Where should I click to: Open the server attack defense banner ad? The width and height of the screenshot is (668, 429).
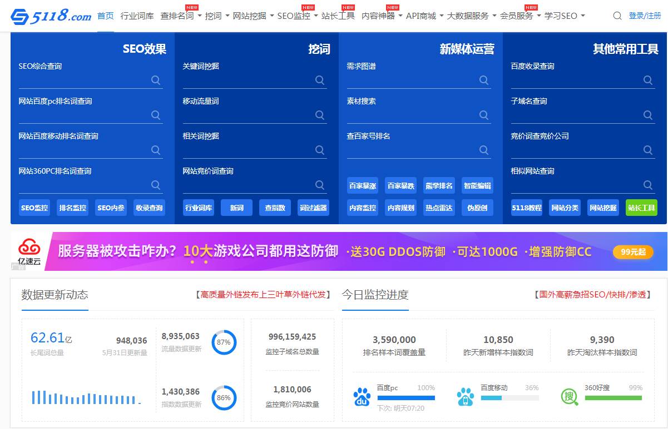coord(339,251)
